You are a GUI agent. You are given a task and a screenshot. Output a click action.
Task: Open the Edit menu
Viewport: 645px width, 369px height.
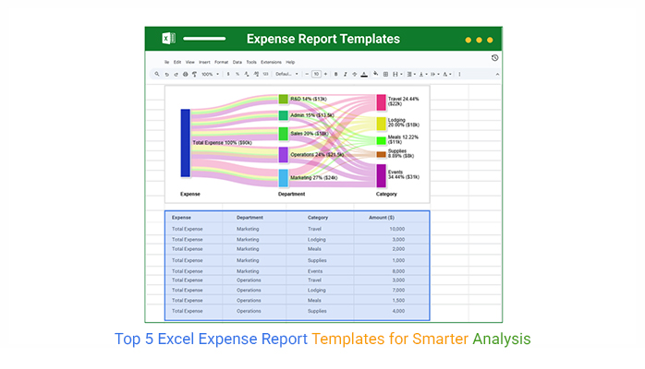pos(177,62)
